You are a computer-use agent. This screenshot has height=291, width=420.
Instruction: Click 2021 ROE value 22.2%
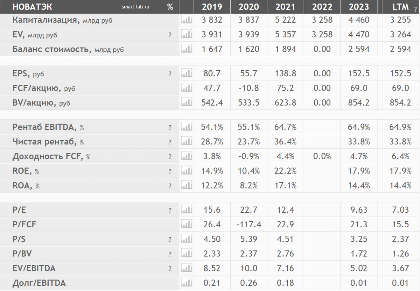(x=285, y=171)
